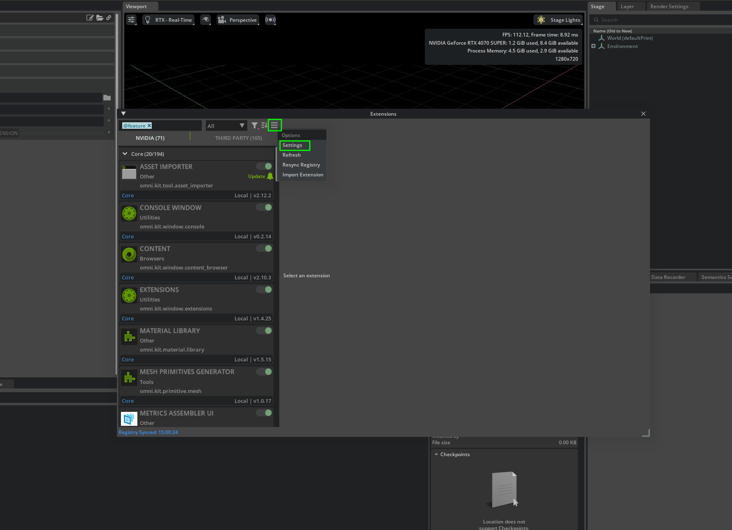Screen dimensions: 732x530
Task: Click the Stage Search field
Action: point(661,20)
